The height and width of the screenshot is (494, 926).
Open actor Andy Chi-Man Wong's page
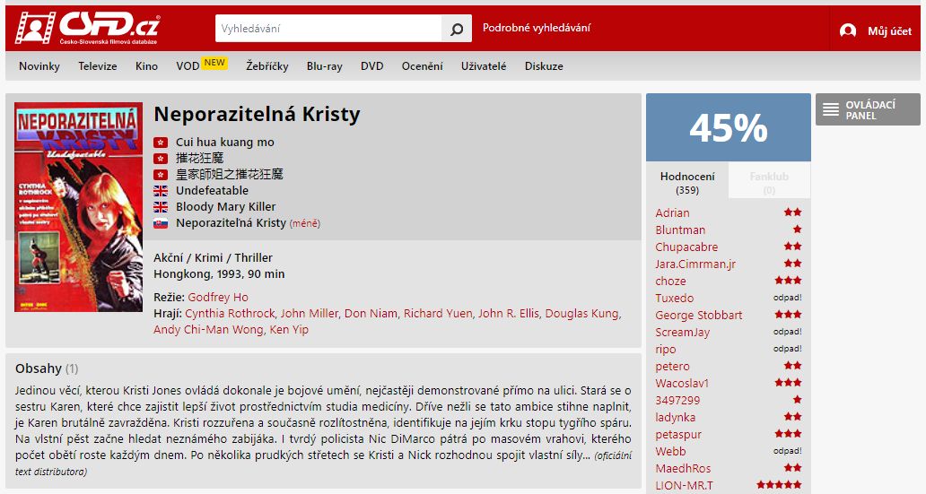coord(208,329)
